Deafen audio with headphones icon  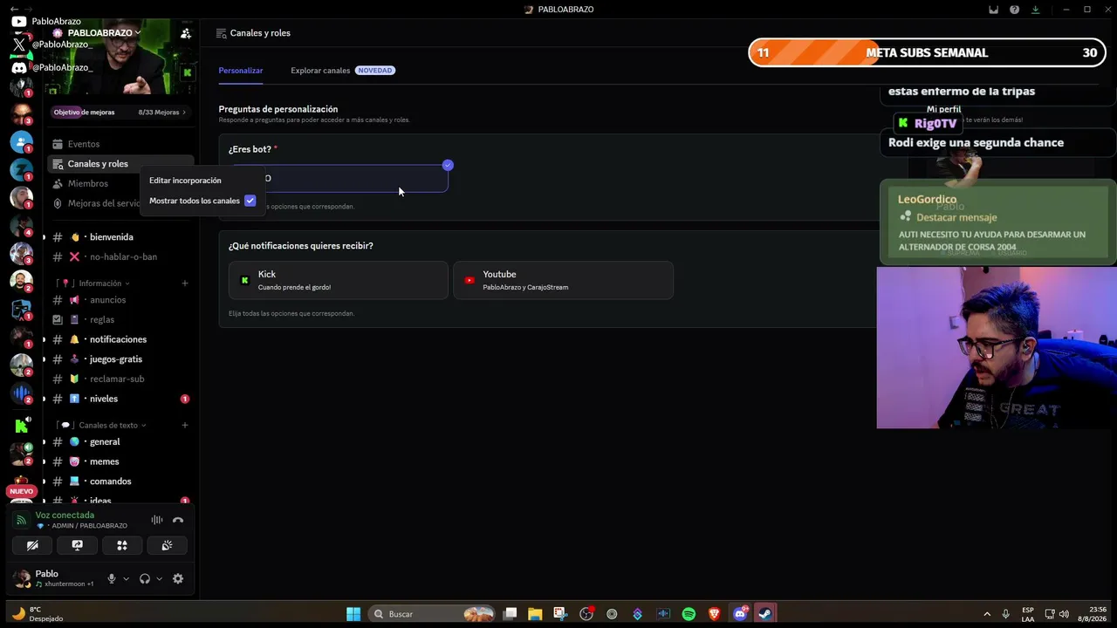pos(145,578)
